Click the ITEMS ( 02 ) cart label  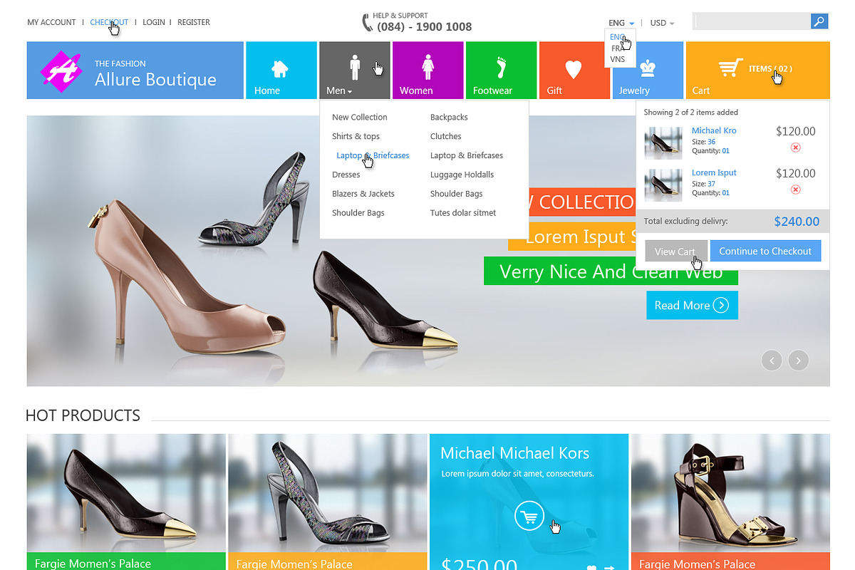pyautogui.click(x=770, y=68)
